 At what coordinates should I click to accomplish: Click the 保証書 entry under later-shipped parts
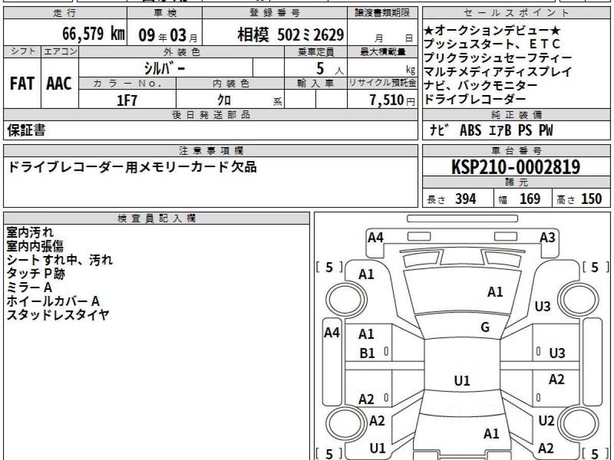coord(26,131)
